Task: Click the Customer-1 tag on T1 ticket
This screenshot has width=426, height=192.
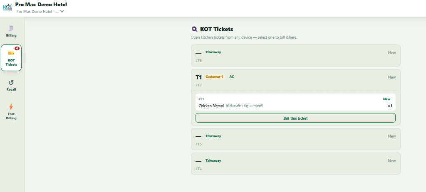Action: (x=214, y=76)
